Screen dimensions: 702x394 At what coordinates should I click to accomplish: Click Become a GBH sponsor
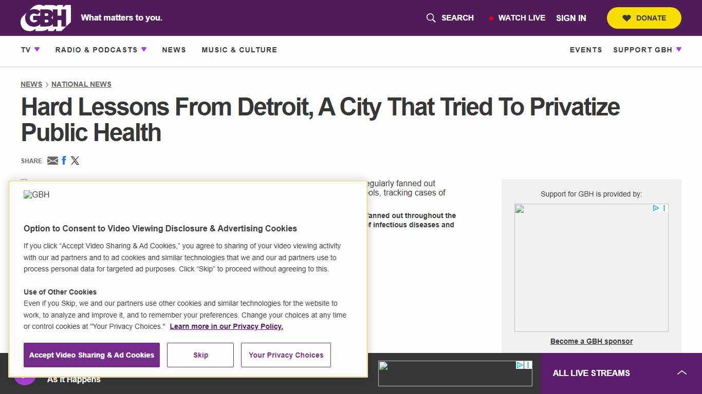591,341
